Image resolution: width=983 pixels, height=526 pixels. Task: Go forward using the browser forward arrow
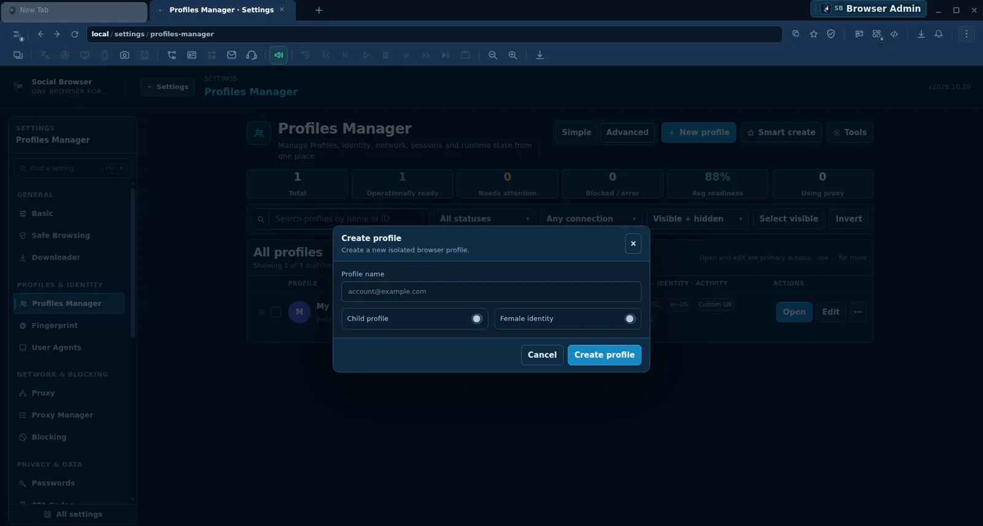click(x=57, y=34)
